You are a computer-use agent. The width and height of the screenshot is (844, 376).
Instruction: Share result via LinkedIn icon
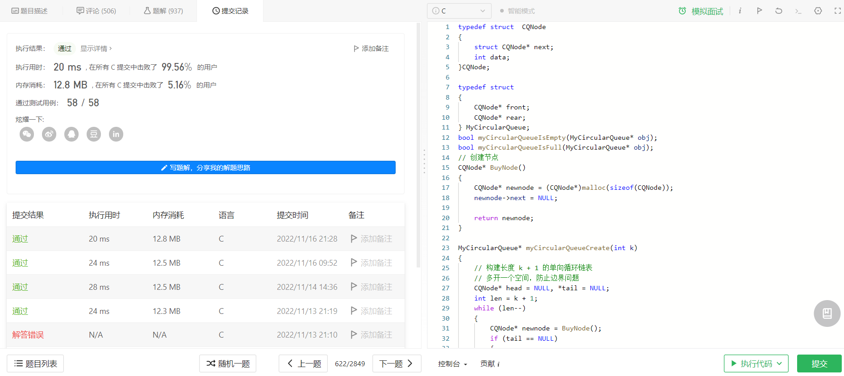pyautogui.click(x=116, y=134)
